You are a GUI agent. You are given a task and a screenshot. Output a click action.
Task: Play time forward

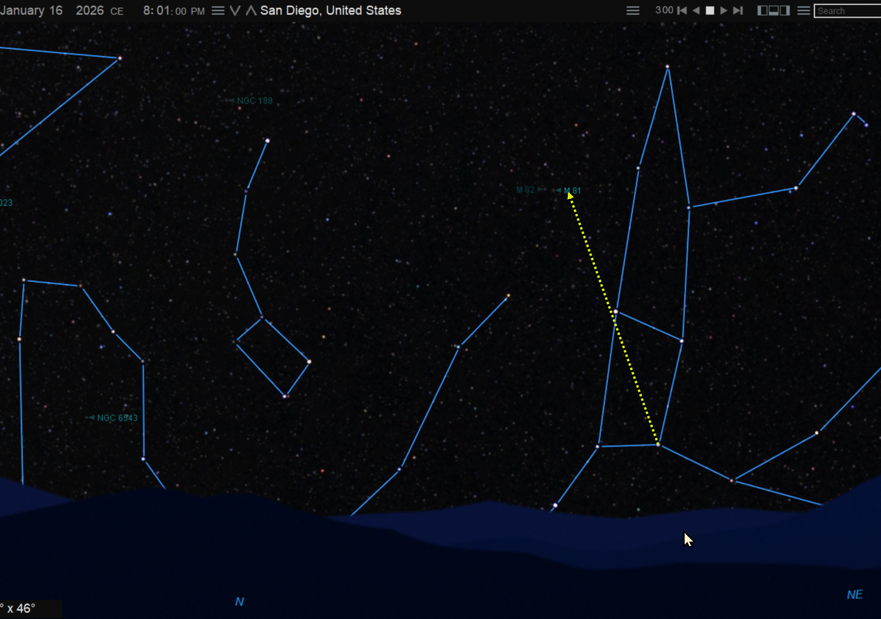click(724, 10)
